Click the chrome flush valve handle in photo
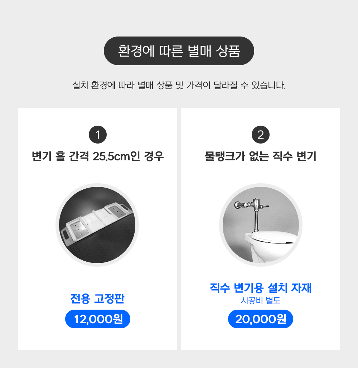Screen dimensions: 358x368 coord(265,206)
